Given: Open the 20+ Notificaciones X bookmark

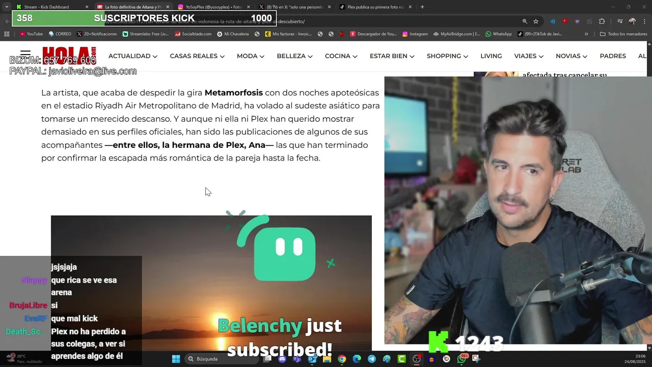Looking at the screenshot, I should pos(97,34).
